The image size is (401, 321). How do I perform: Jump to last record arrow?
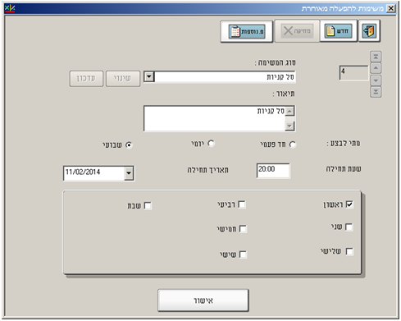click(376, 92)
